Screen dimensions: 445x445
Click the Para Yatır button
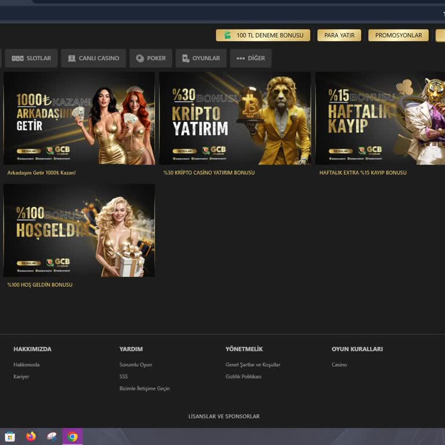[339, 35]
